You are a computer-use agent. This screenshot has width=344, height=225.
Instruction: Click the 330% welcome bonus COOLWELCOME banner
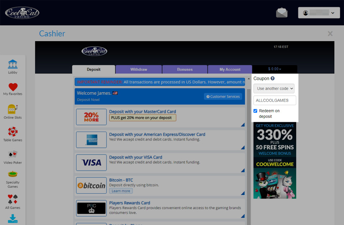point(275,160)
